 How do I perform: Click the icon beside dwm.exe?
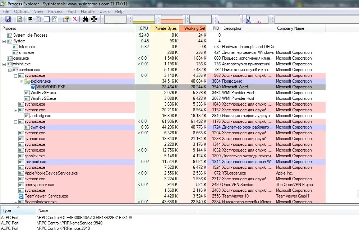27,127
